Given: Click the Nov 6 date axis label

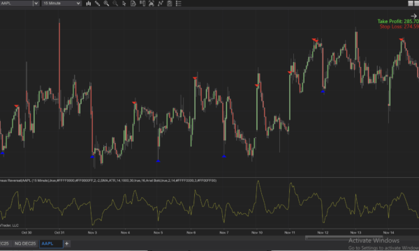Looking at the screenshot, I should point(191,233).
